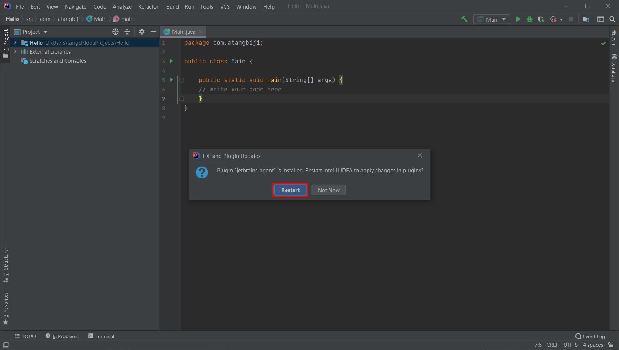Image resolution: width=619 pixels, height=350 pixels.
Task: Open the Main run configuration dropdown
Action: [492, 19]
